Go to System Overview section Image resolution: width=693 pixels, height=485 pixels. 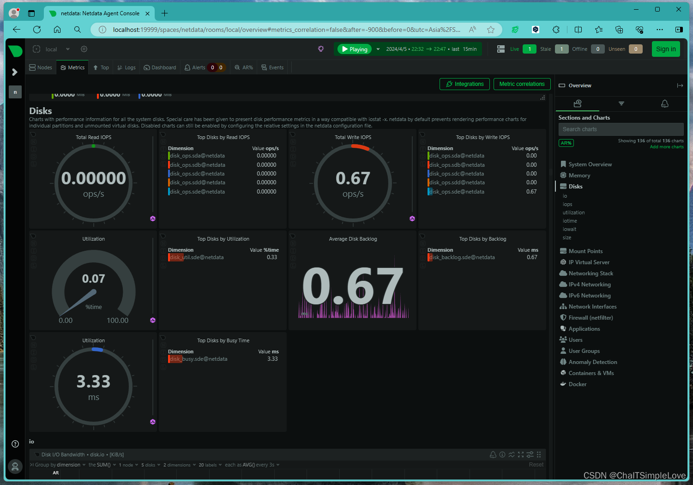tap(590, 164)
